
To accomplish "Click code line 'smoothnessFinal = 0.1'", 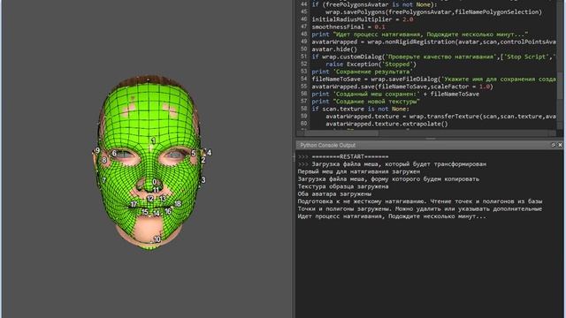I will click(348, 27).
